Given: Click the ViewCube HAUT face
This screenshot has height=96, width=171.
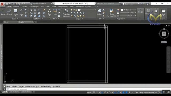Looking at the screenshot, I should pos(164,34).
